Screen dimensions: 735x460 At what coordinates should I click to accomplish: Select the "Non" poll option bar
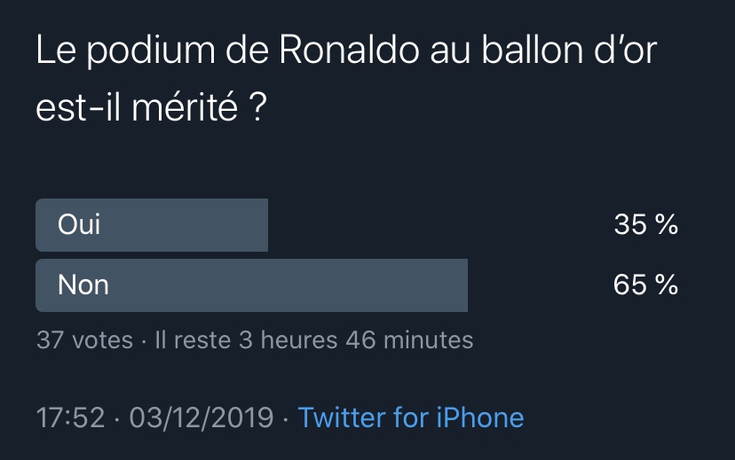[x=251, y=285]
